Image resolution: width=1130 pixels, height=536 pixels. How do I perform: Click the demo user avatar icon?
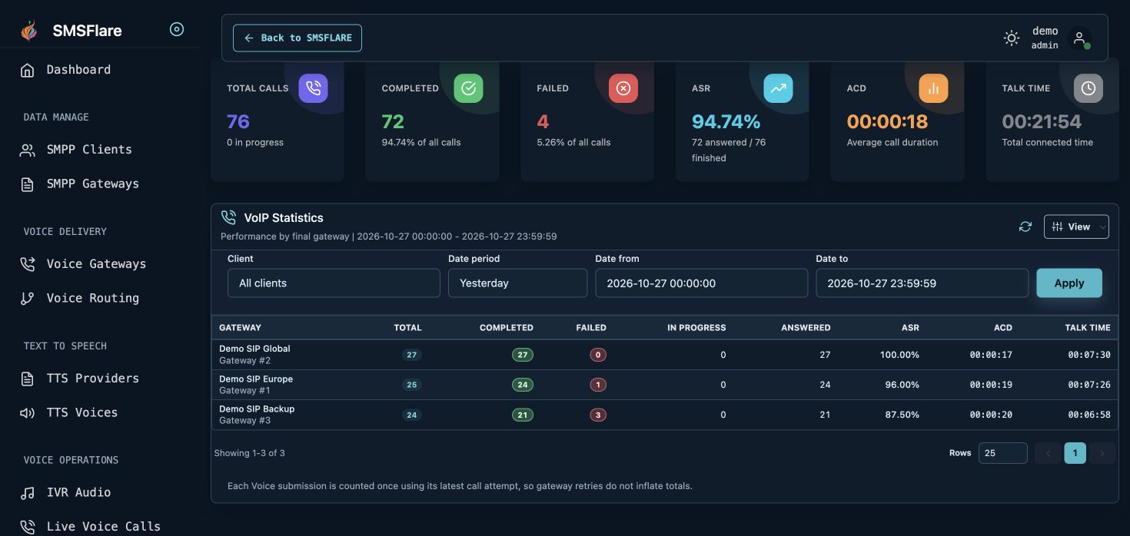pos(1079,38)
